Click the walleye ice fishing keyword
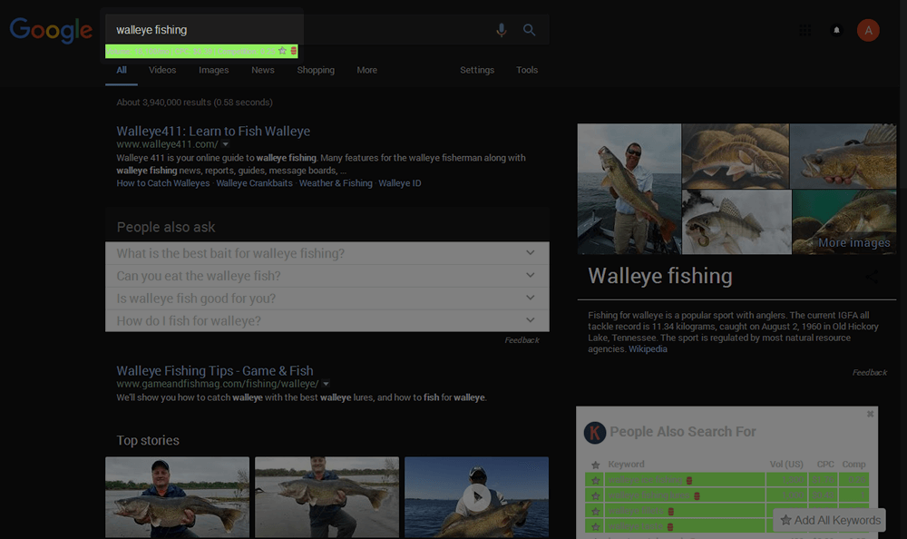Screen dimensions: 907x539 pos(644,480)
